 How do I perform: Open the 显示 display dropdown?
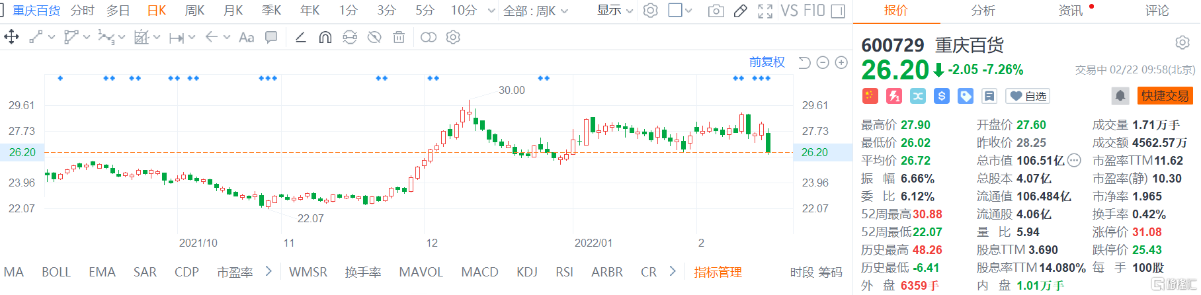[615, 11]
